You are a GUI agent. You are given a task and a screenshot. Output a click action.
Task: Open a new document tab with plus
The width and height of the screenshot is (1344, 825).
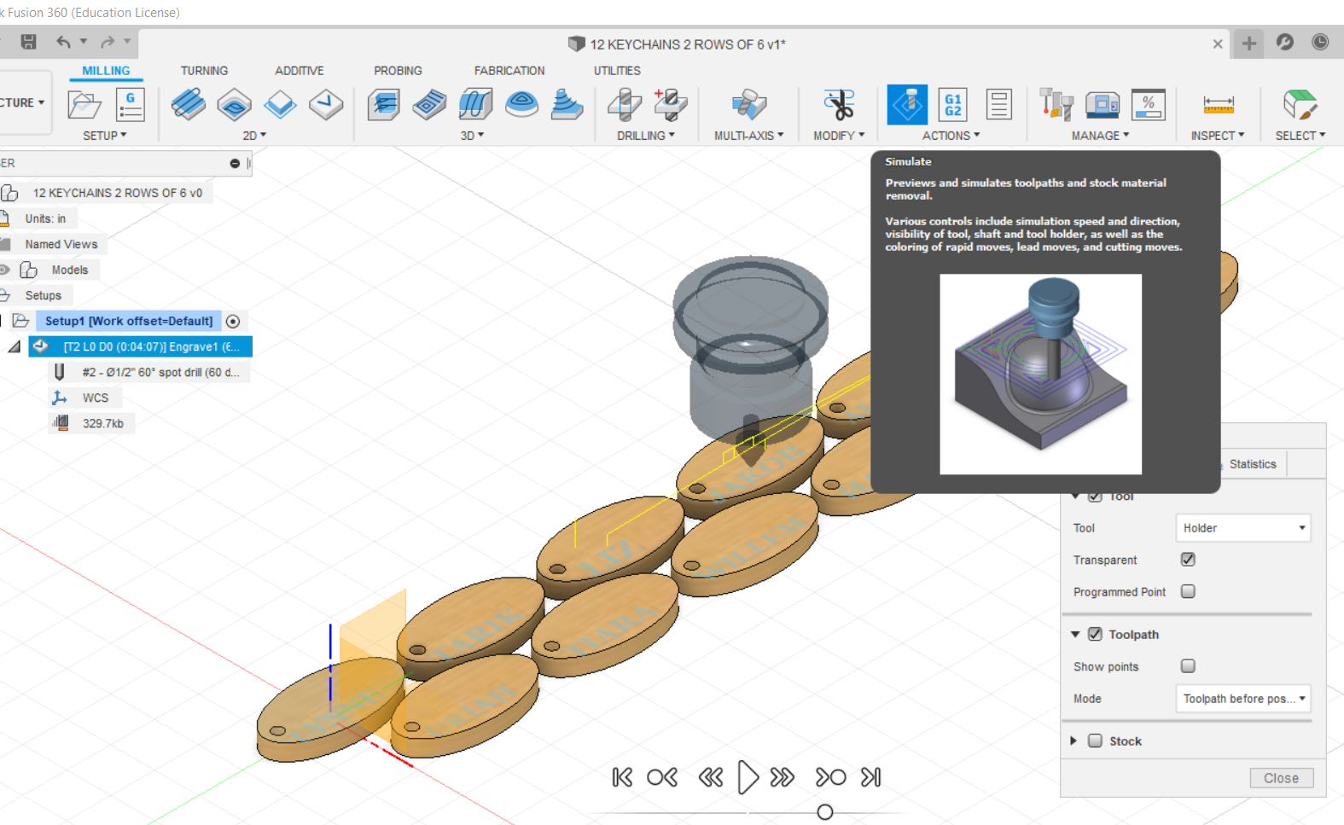point(1248,44)
